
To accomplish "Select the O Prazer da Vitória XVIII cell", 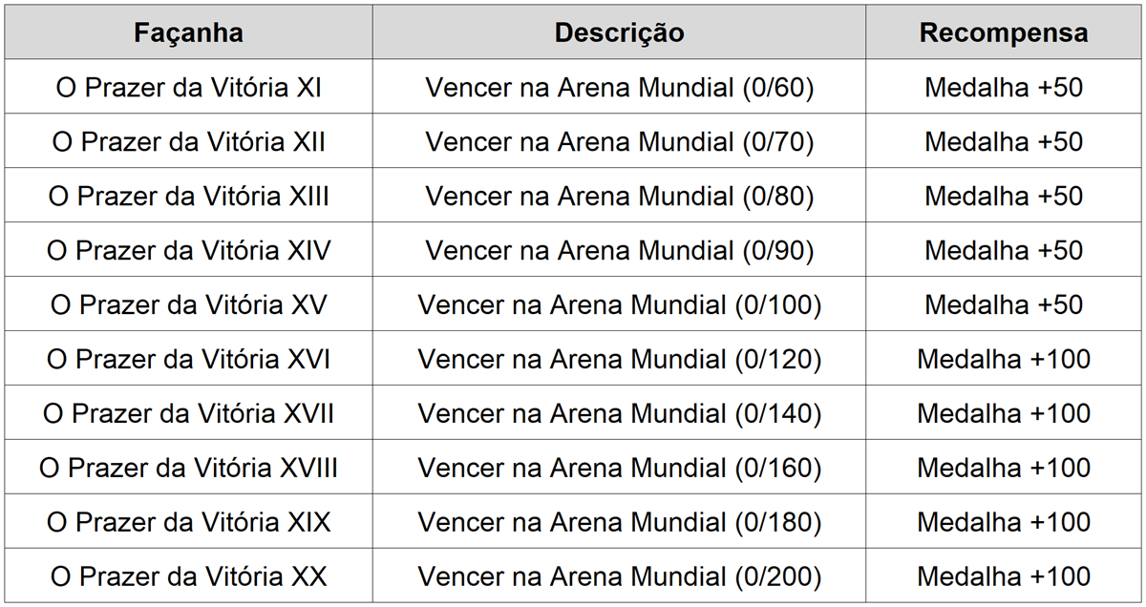I will click(x=188, y=469).
